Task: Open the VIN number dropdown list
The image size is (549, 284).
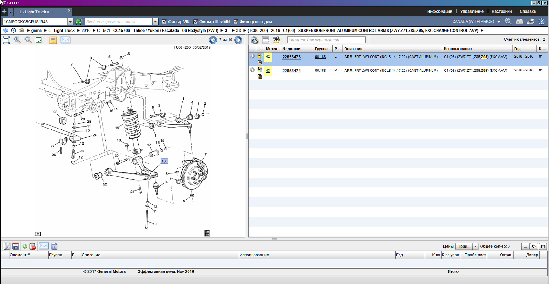Action: pyautogui.click(x=70, y=22)
